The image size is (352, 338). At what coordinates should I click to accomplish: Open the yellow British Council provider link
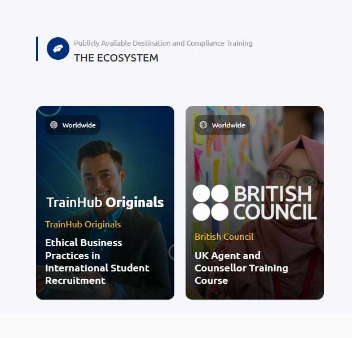click(224, 236)
